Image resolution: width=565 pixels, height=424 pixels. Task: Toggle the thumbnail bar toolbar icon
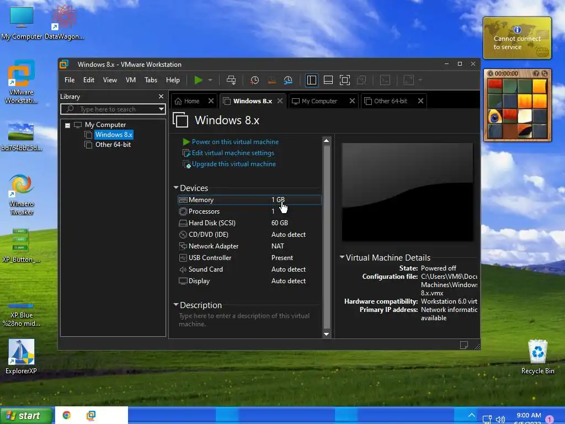click(x=328, y=80)
